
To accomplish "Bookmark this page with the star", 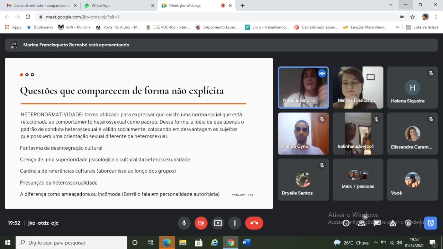I will 413,17.
